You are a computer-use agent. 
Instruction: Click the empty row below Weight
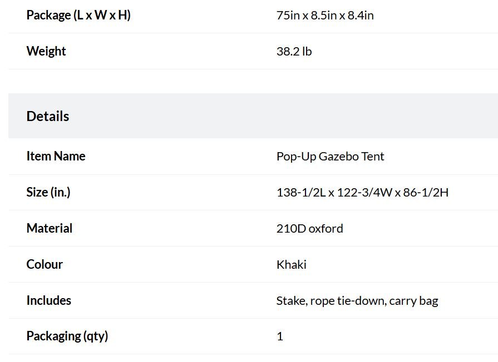(253, 81)
